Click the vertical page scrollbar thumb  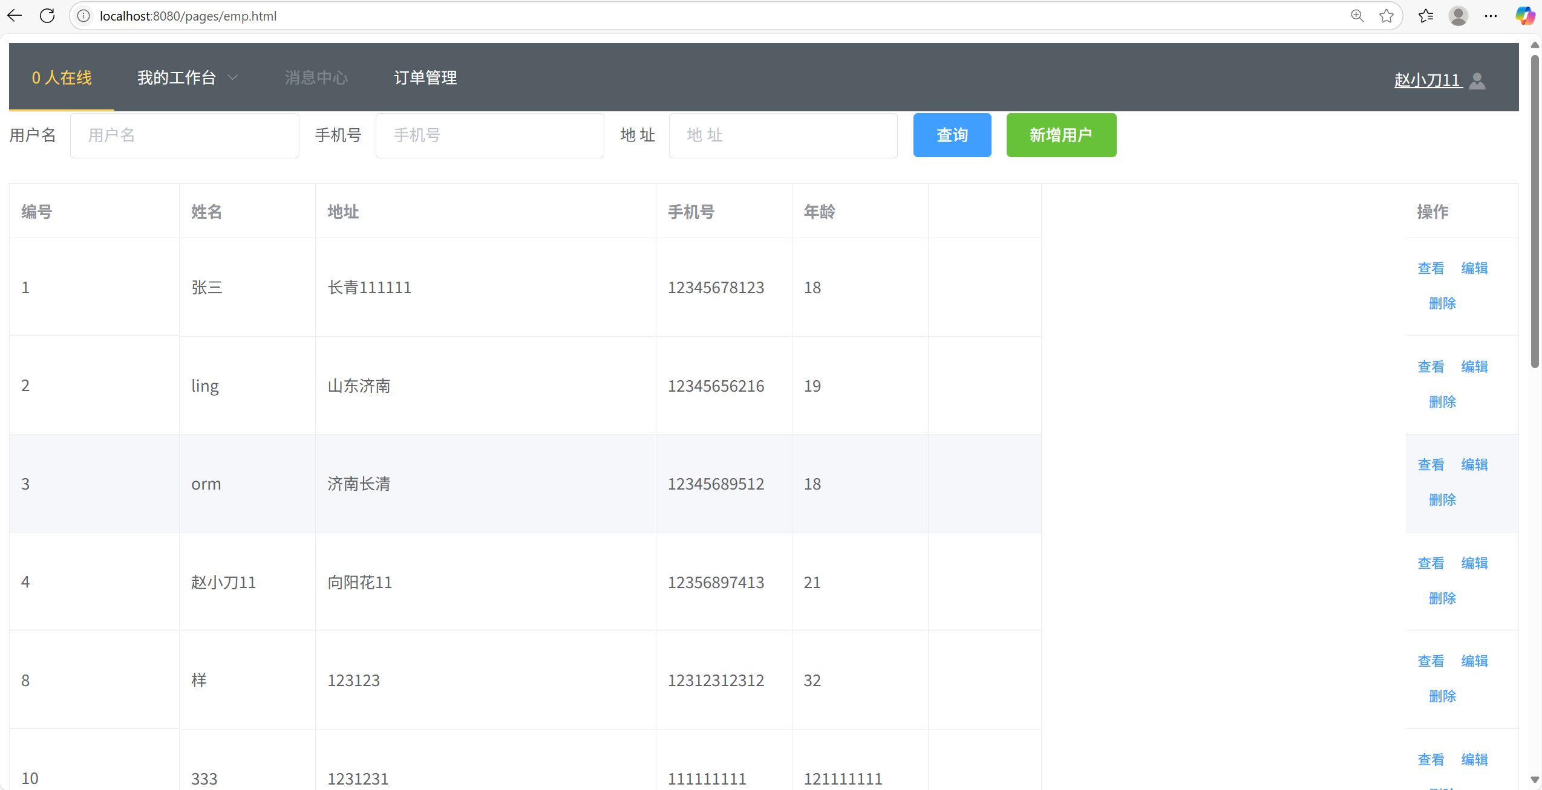pos(1535,212)
